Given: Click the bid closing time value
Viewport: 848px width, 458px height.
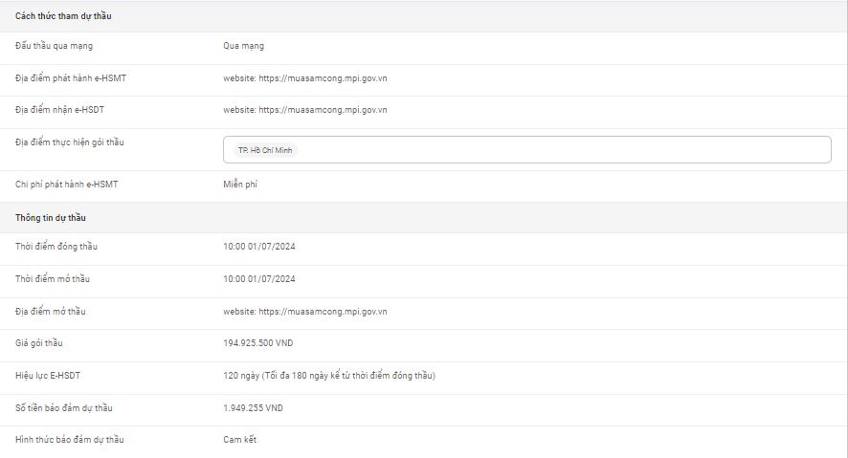Looking at the screenshot, I should point(259,247).
